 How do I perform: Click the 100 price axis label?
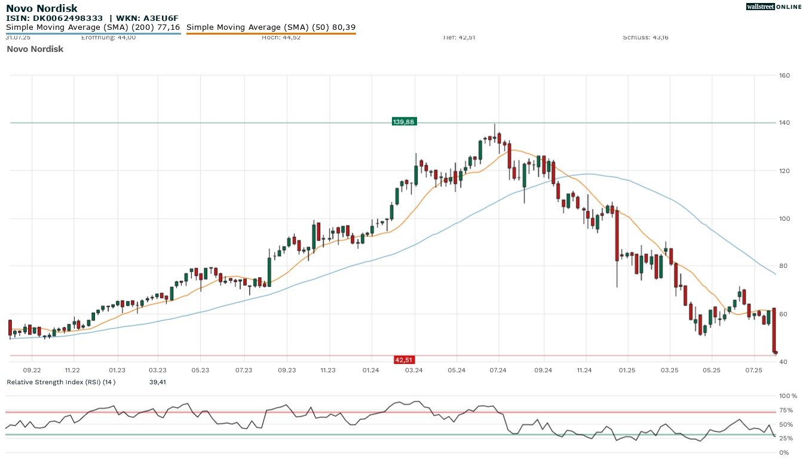(x=784, y=219)
